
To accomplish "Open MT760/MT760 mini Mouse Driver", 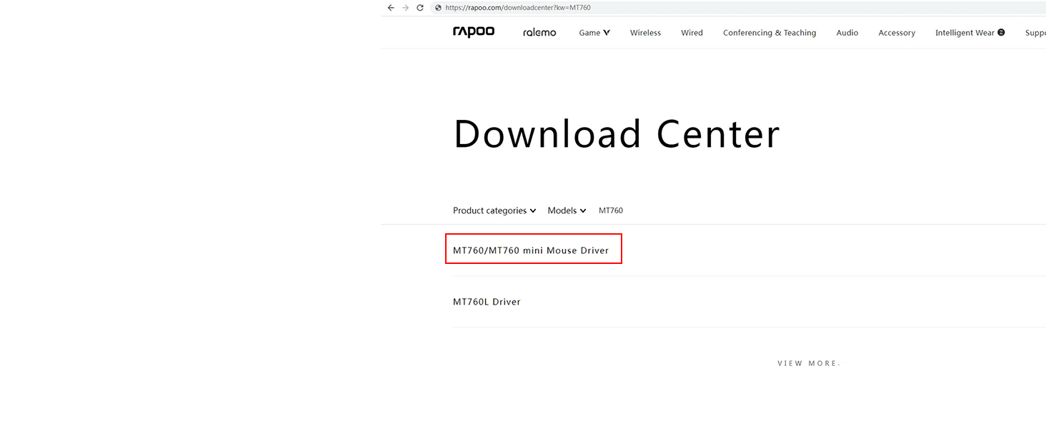I will (531, 250).
